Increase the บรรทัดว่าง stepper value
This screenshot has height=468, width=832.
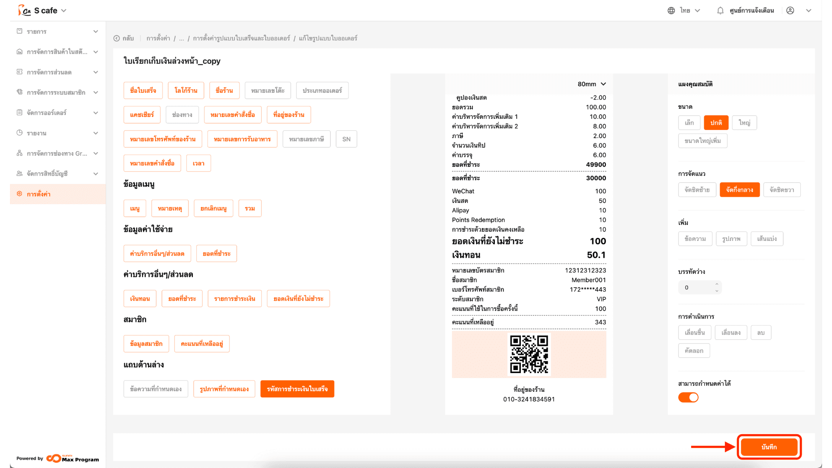717,284
